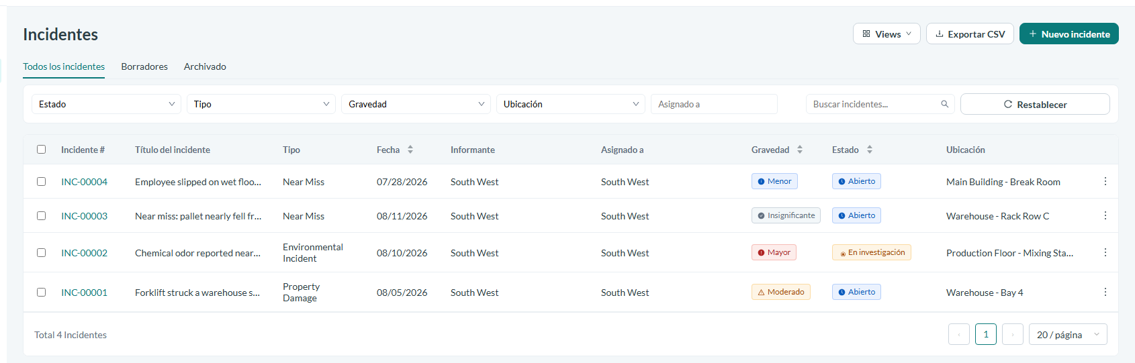Sort table by Estado column arrows
1135x363 pixels.
(870, 150)
